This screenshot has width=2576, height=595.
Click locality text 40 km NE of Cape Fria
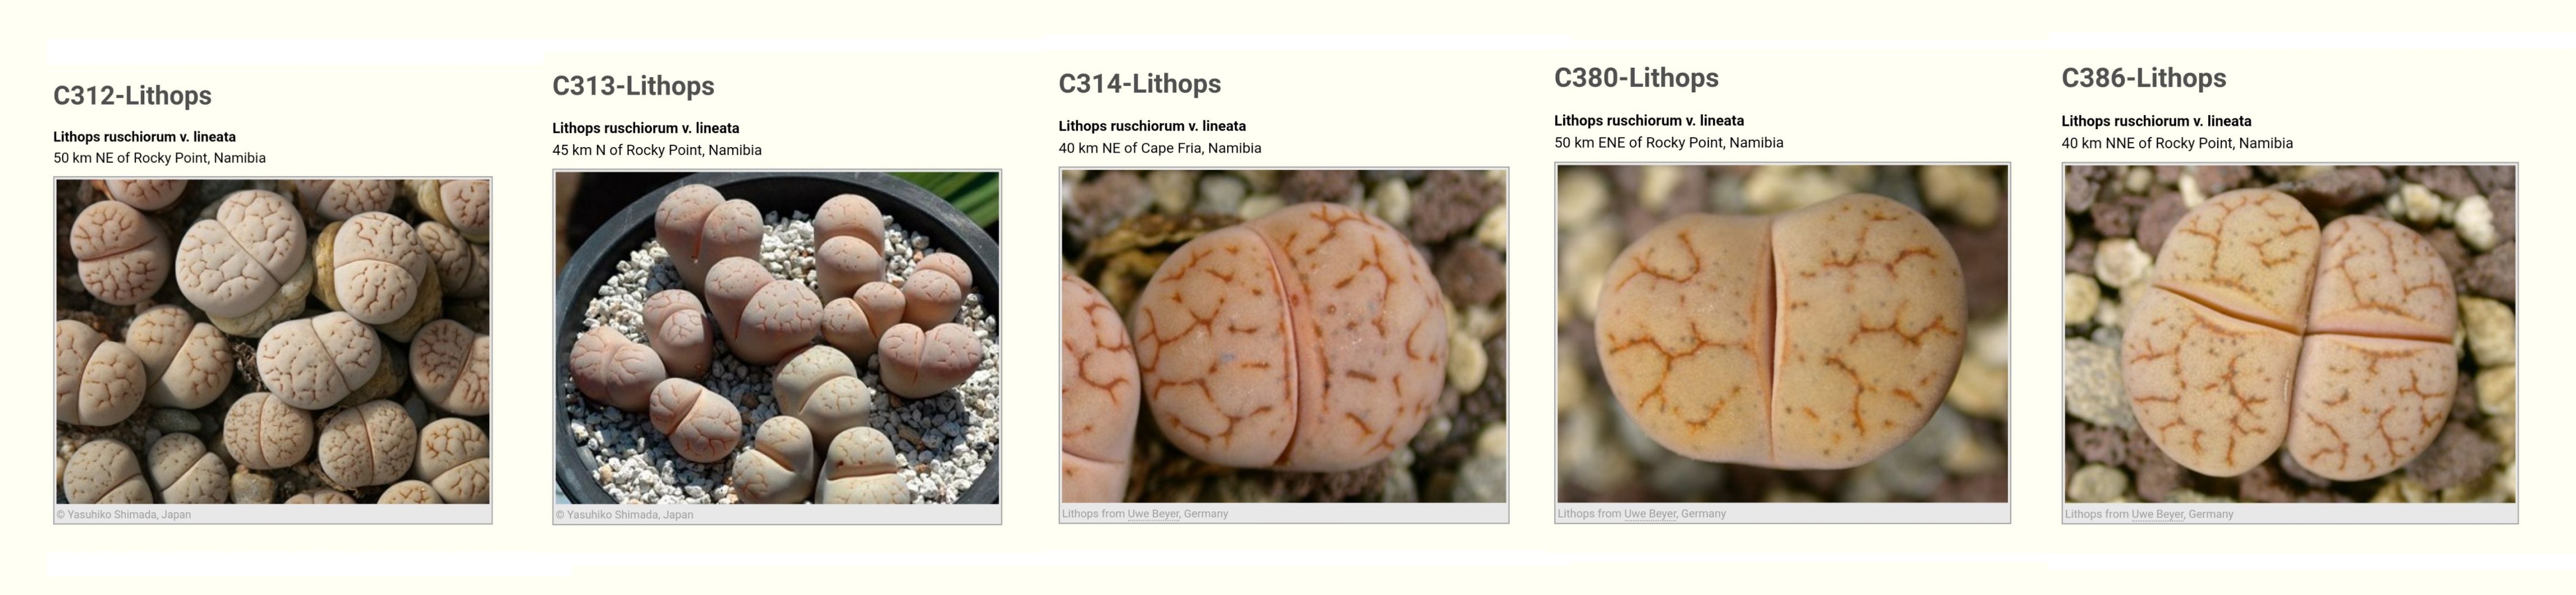tap(1160, 148)
